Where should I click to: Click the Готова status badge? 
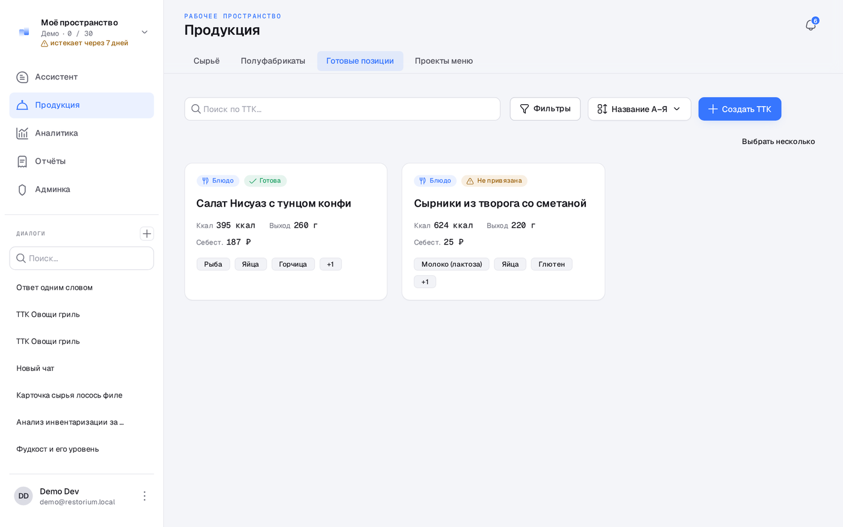click(x=266, y=181)
